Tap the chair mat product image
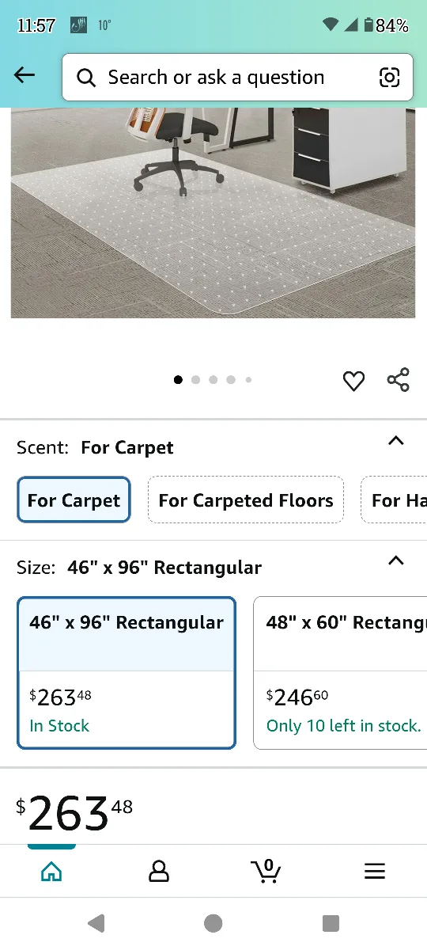427x950 pixels. [x=213, y=212]
